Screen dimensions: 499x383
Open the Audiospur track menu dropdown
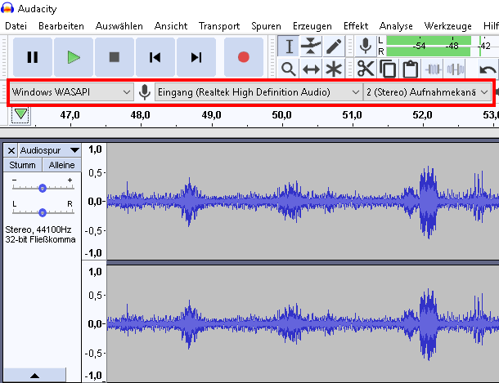50,150
